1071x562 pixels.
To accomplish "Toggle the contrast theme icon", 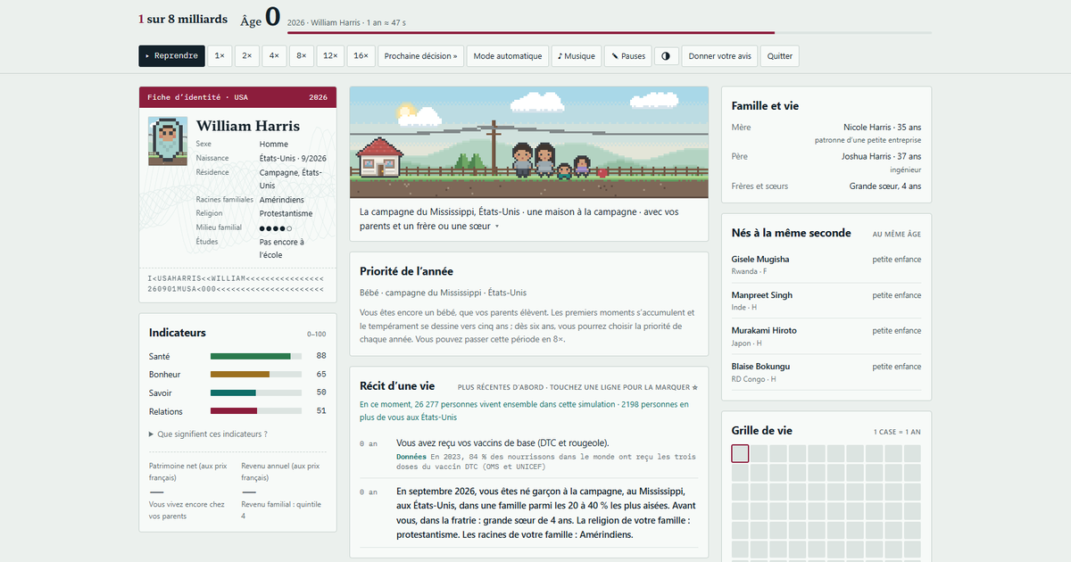I will (667, 56).
